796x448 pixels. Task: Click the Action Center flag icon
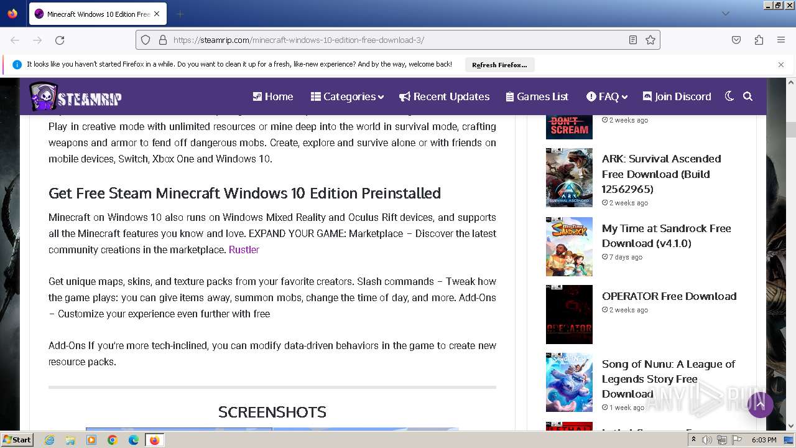736,440
